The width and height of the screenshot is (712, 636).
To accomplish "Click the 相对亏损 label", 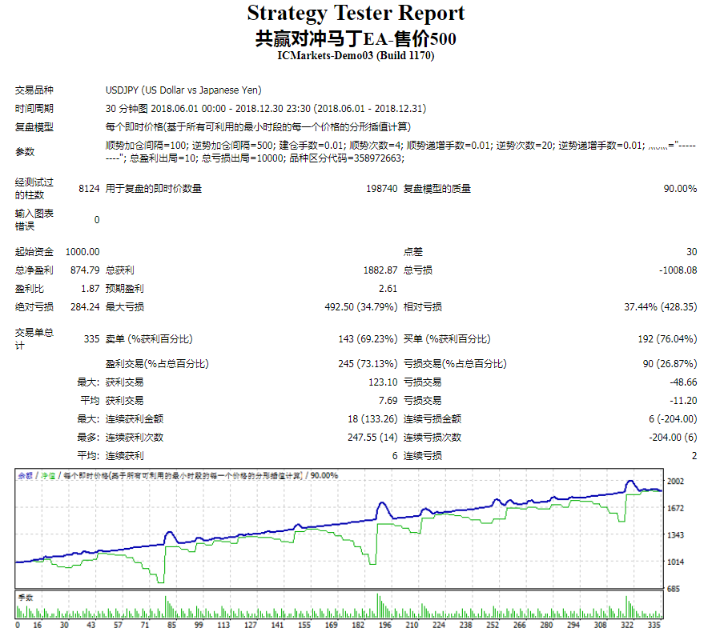I will click(x=423, y=307).
